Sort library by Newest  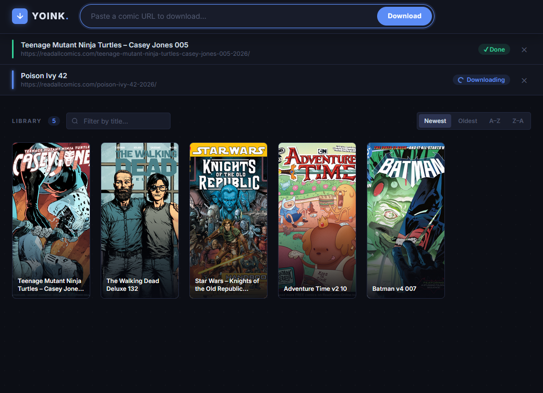(435, 121)
